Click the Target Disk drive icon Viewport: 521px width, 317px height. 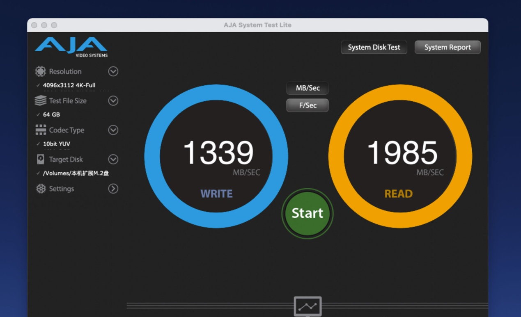click(x=40, y=159)
